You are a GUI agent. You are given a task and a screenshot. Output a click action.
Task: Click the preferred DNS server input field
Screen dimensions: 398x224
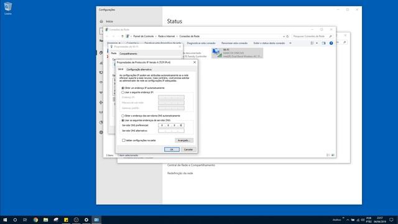point(172,125)
